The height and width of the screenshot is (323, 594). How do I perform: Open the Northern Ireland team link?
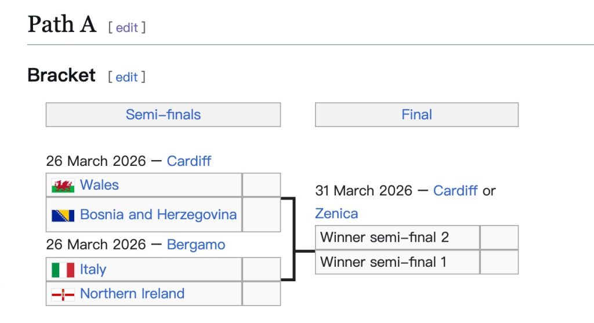point(132,293)
